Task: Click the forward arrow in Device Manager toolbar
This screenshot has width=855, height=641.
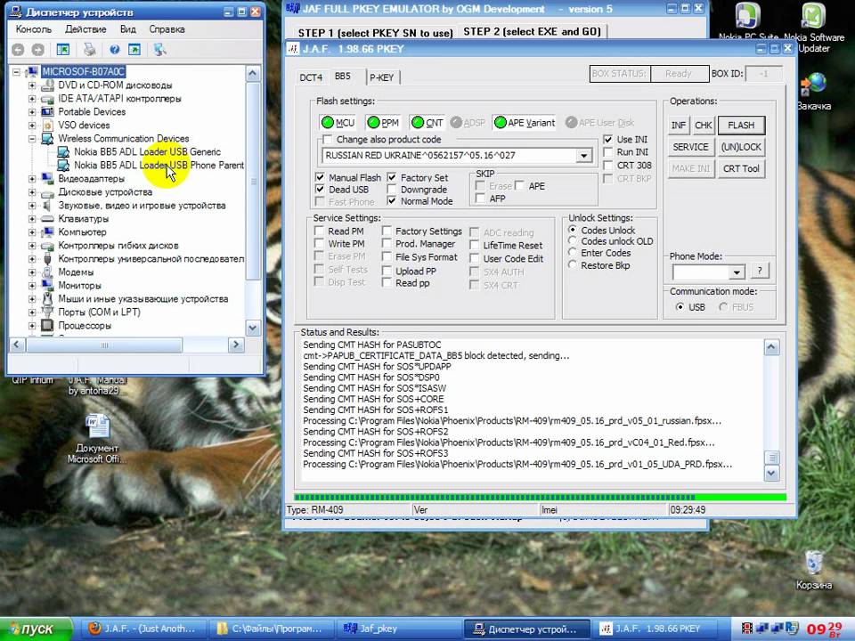Action: (37, 50)
